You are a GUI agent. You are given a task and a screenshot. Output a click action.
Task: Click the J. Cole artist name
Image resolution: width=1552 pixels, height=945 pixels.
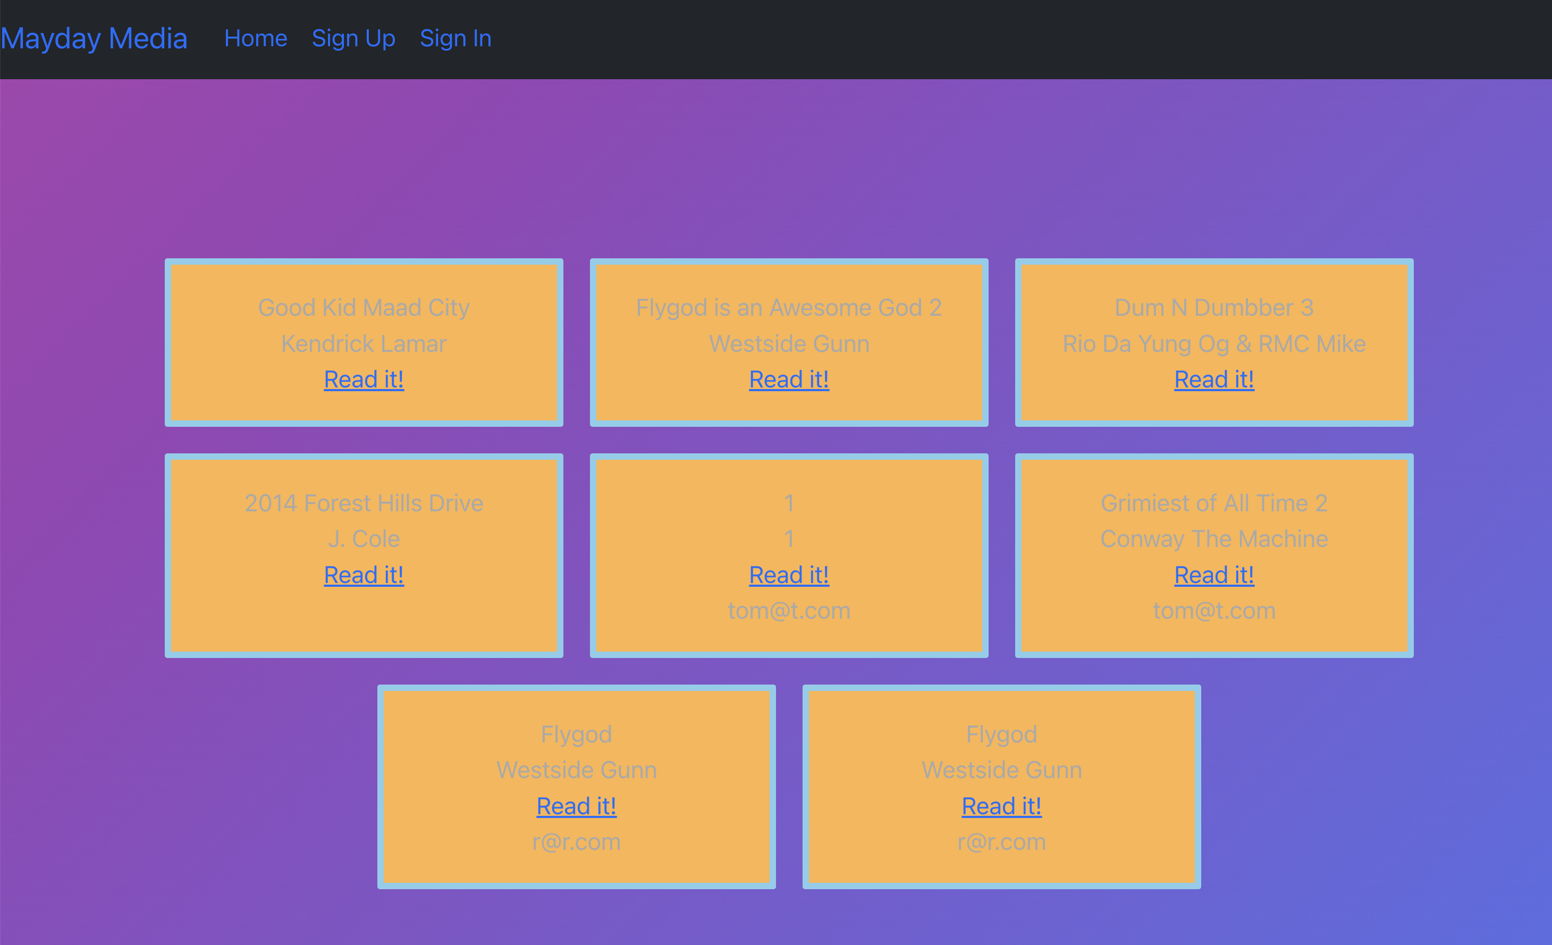pyautogui.click(x=364, y=538)
